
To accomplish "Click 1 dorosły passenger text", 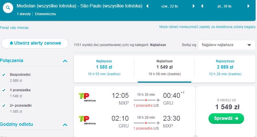I will click(x=24, y=14).
